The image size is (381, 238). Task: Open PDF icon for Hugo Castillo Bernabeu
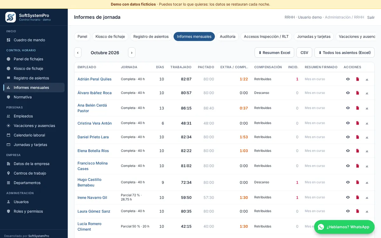point(358,182)
